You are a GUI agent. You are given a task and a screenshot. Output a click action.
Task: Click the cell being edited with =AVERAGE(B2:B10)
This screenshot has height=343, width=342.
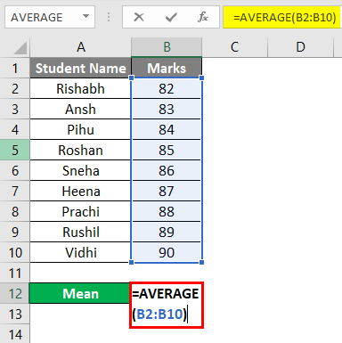click(x=167, y=305)
